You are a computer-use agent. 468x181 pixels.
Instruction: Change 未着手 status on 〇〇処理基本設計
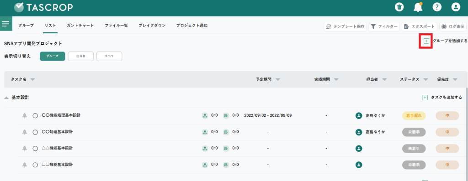coord(414,132)
